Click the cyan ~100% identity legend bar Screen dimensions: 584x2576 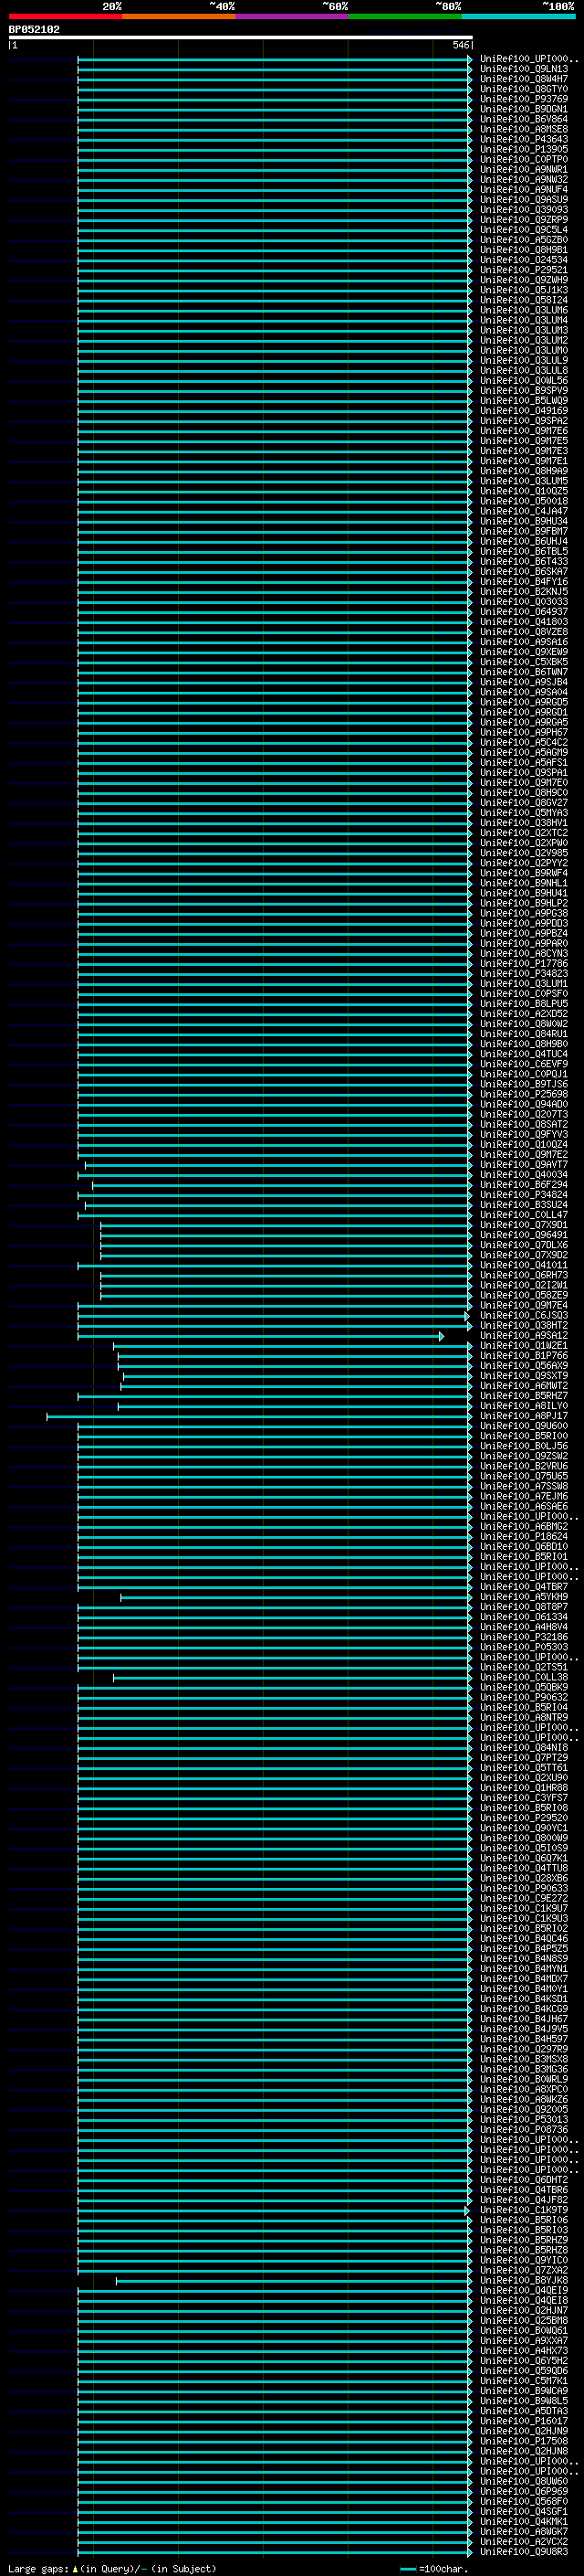tap(518, 16)
